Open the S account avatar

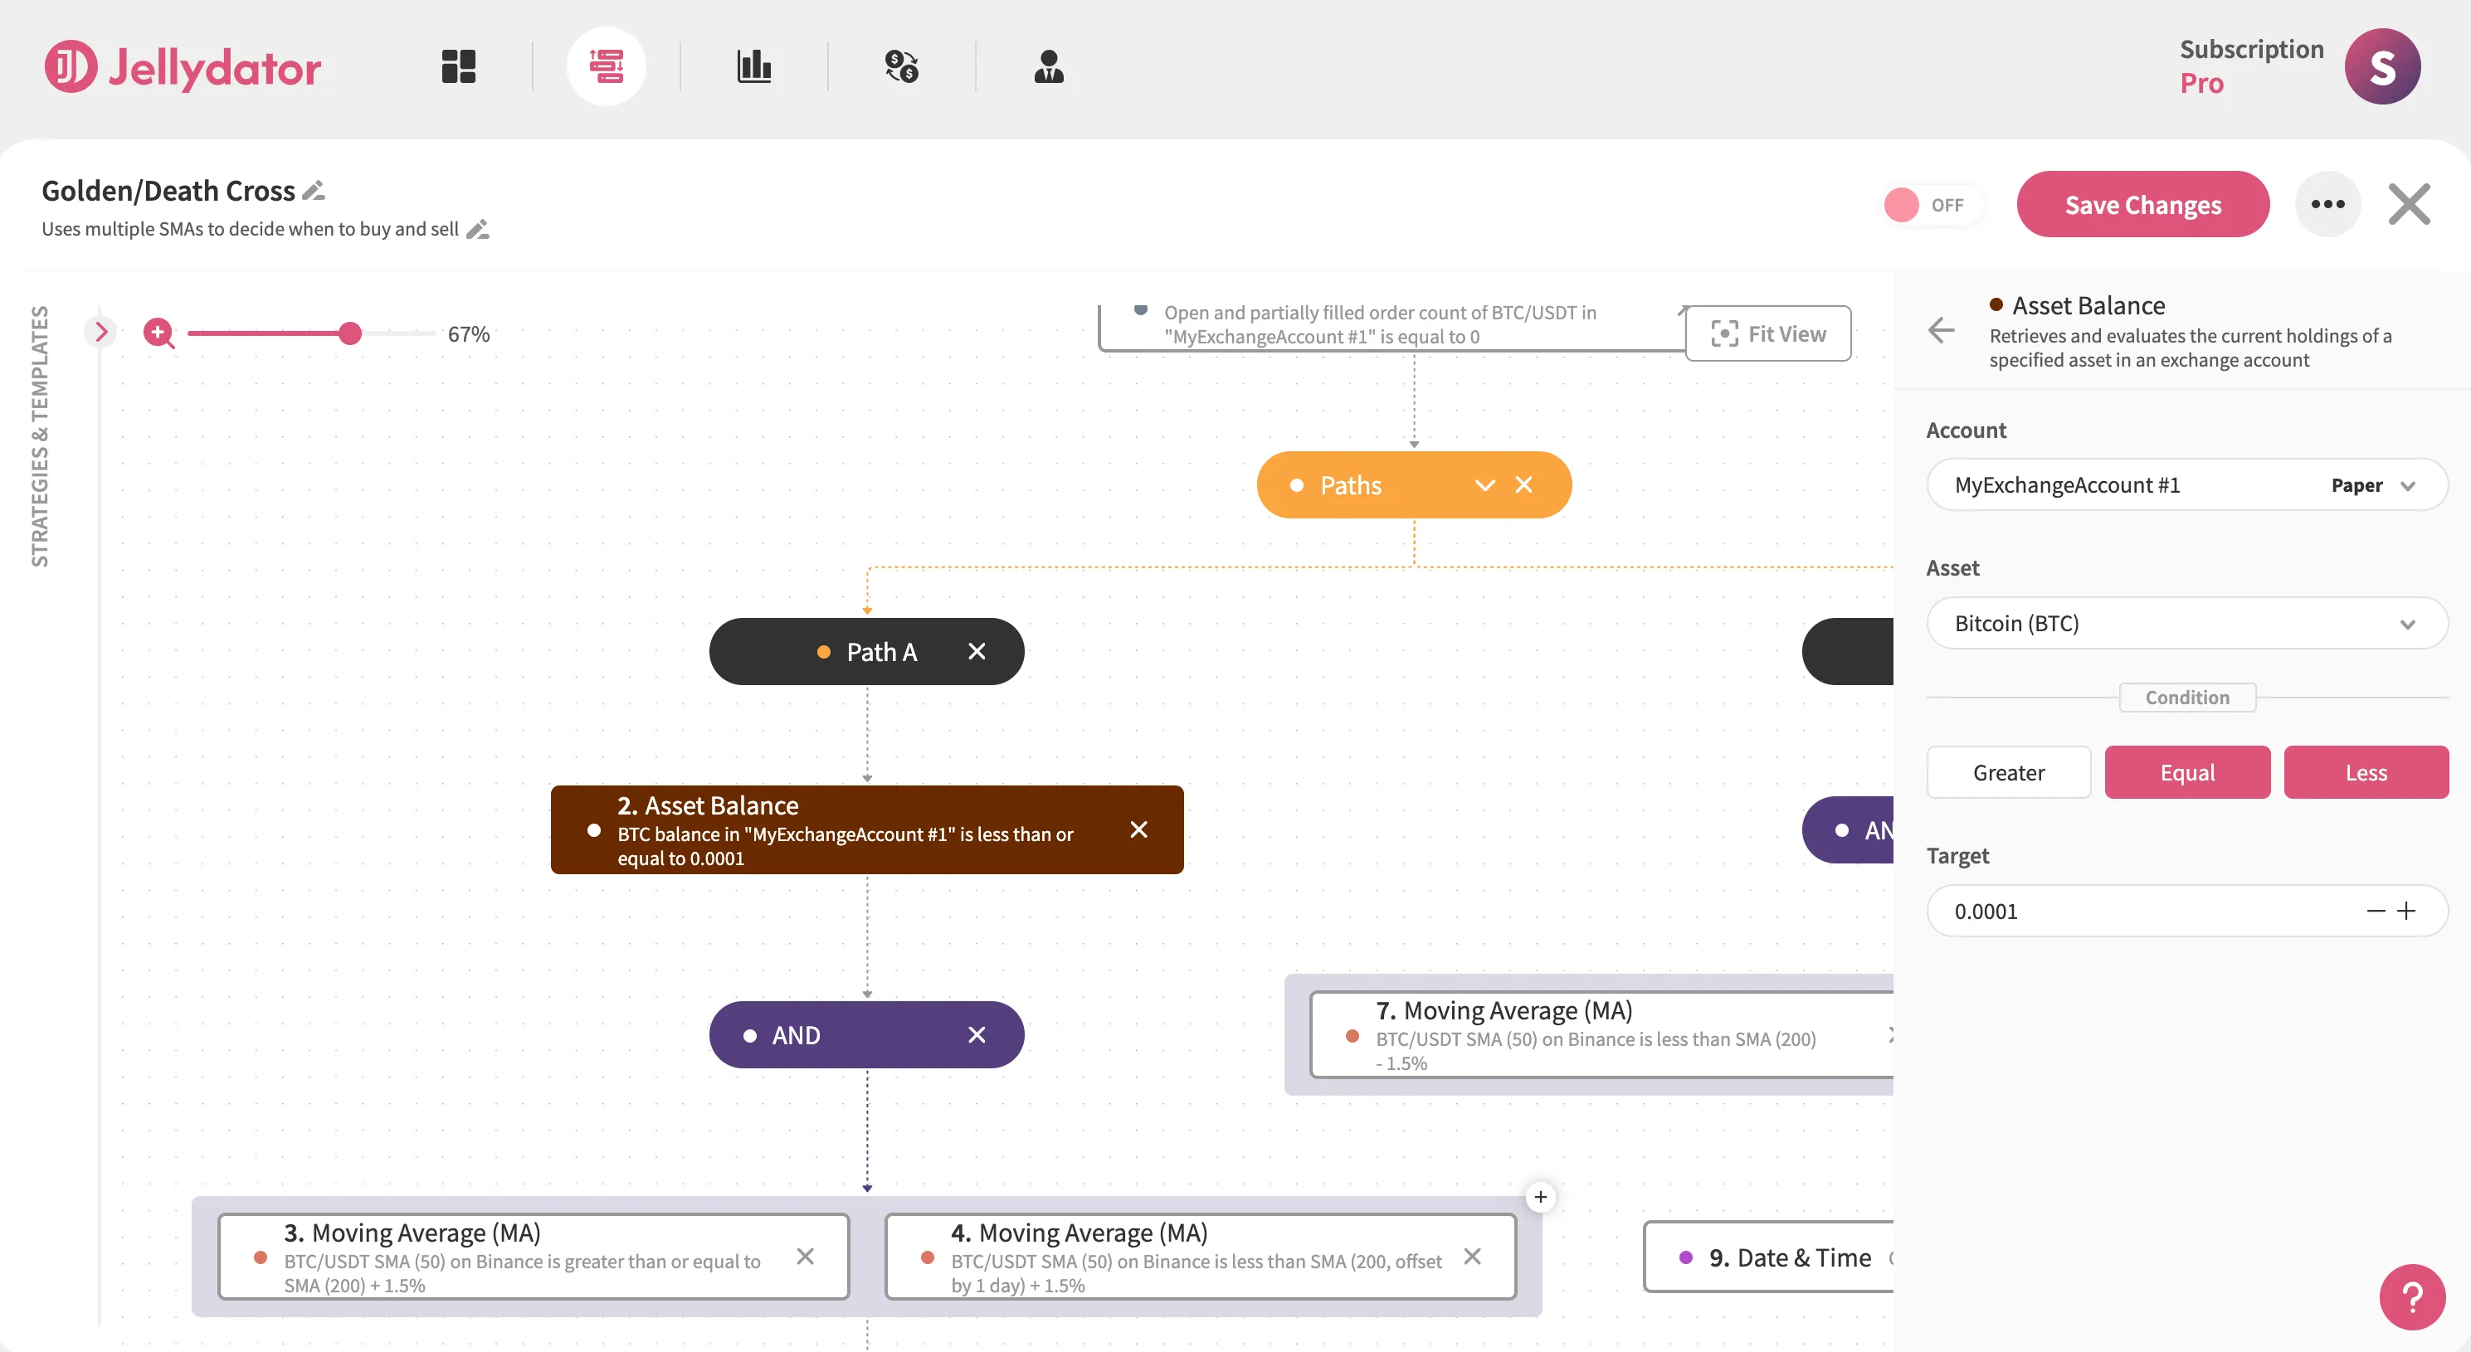[x=2383, y=66]
